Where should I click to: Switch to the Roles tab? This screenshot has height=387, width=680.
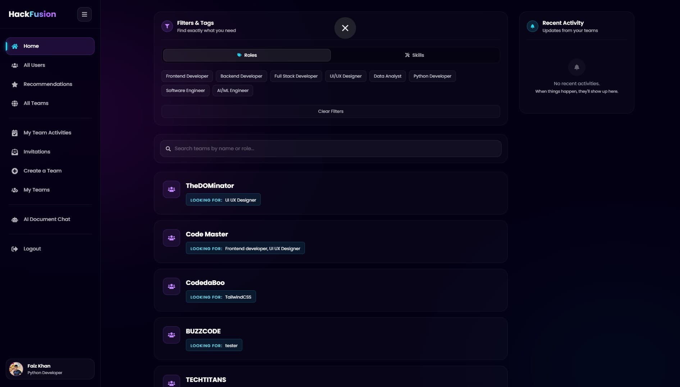click(247, 55)
